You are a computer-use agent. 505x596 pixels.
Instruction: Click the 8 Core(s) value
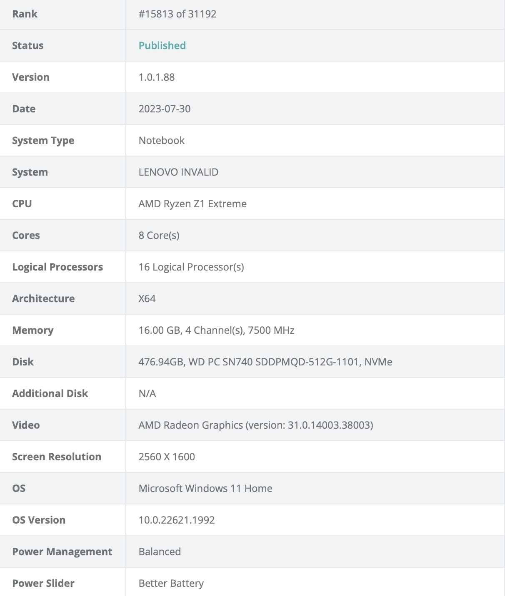(x=159, y=235)
